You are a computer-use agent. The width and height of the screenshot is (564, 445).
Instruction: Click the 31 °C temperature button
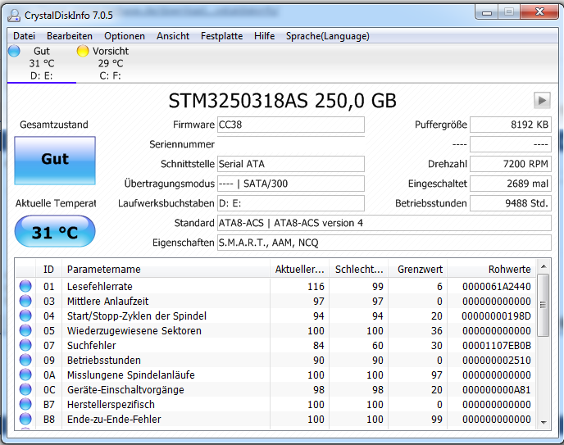(x=55, y=231)
